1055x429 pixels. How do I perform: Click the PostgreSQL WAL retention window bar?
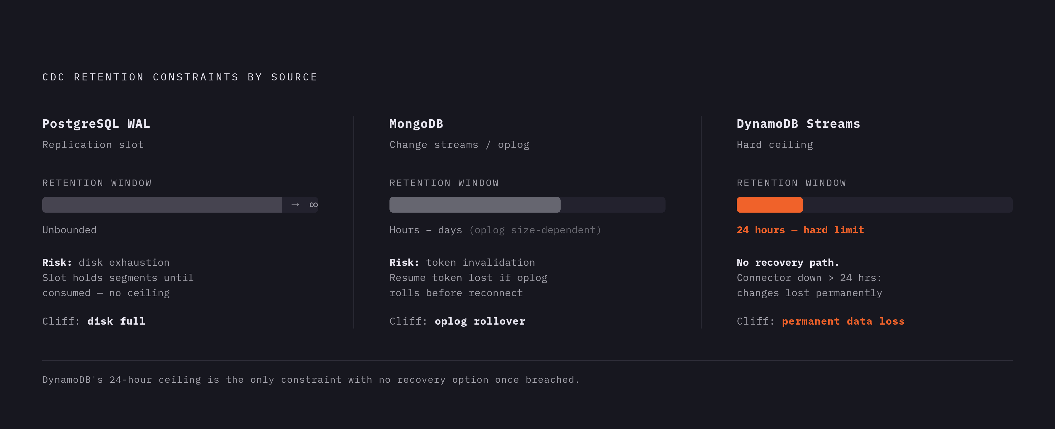[x=180, y=205]
